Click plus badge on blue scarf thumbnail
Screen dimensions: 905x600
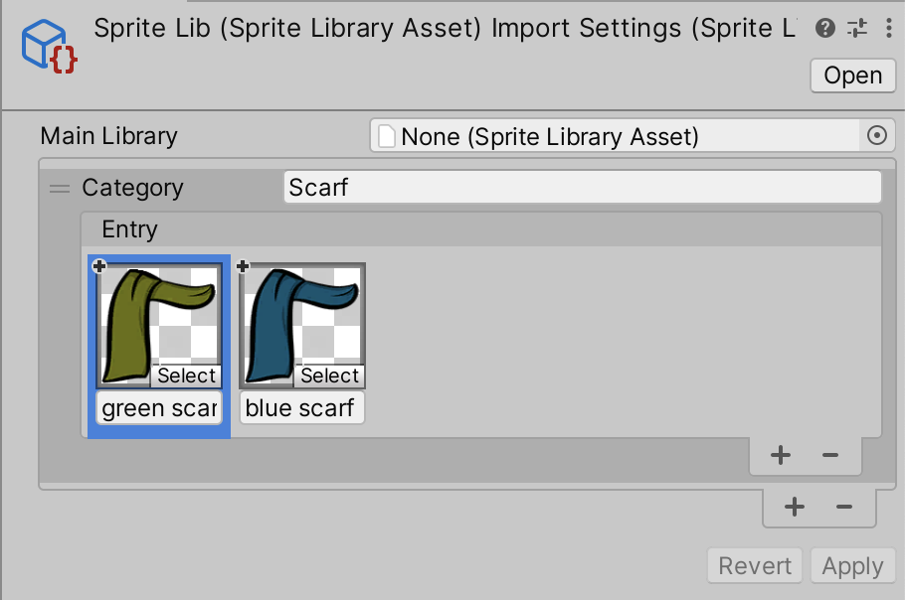243,265
